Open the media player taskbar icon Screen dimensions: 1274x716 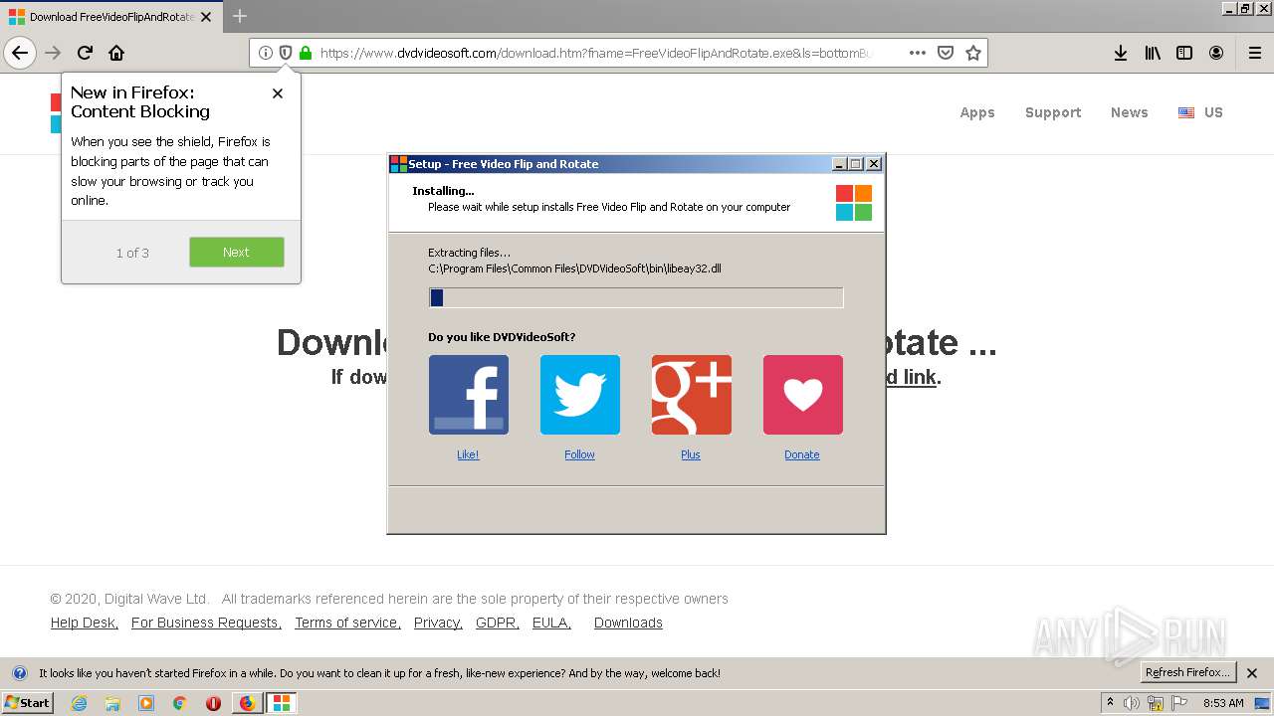(x=146, y=703)
